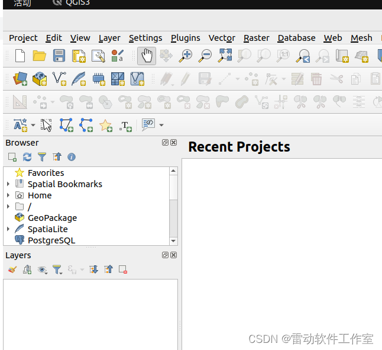Open the Mesh menu
This screenshot has height=350, width=382.
361,38
